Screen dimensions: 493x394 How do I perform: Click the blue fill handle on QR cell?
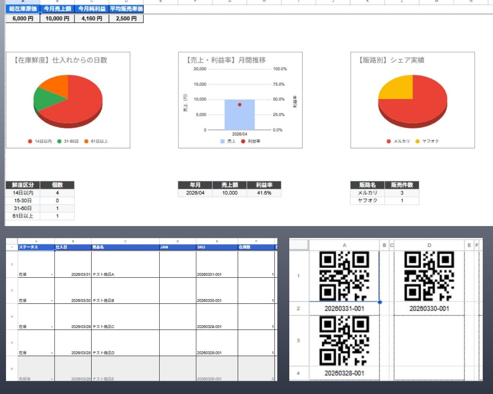point(380,302)
